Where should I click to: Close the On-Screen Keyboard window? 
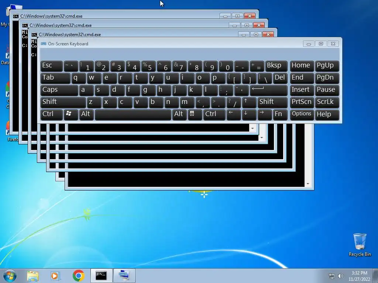click(333, 44)
